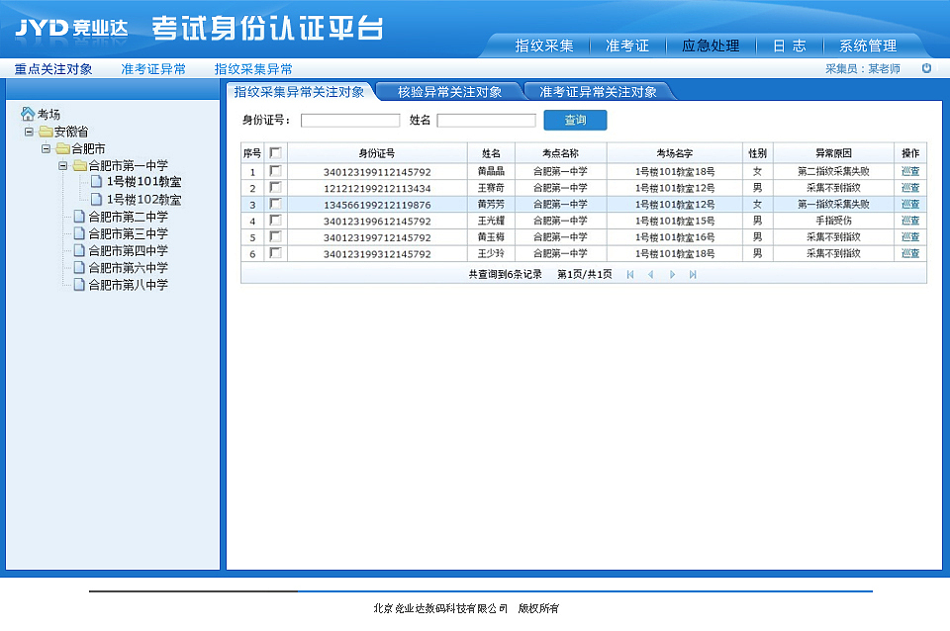950x631 pixels.
Task: Click the 异常原因 column header
Action: point(833,153)
